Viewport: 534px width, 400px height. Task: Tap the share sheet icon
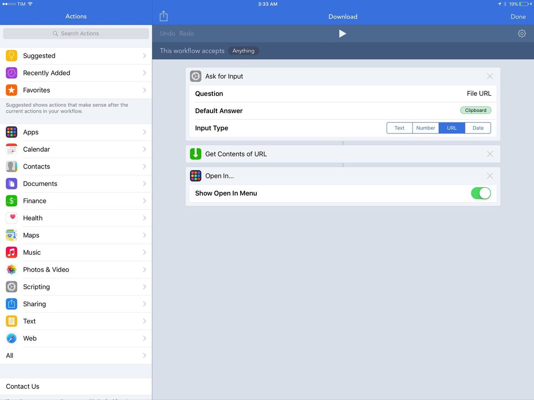[163, 16]
